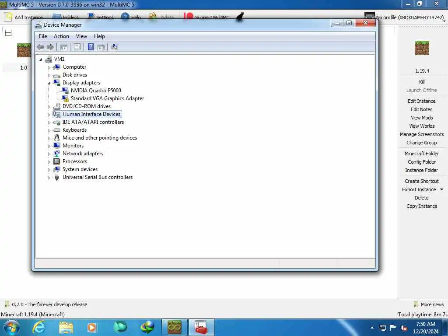Open Config Folder in MultiMC
Image resolution: width=448 pixels, height=336 pixels.
pyautogui.click(x=421, y=162)
